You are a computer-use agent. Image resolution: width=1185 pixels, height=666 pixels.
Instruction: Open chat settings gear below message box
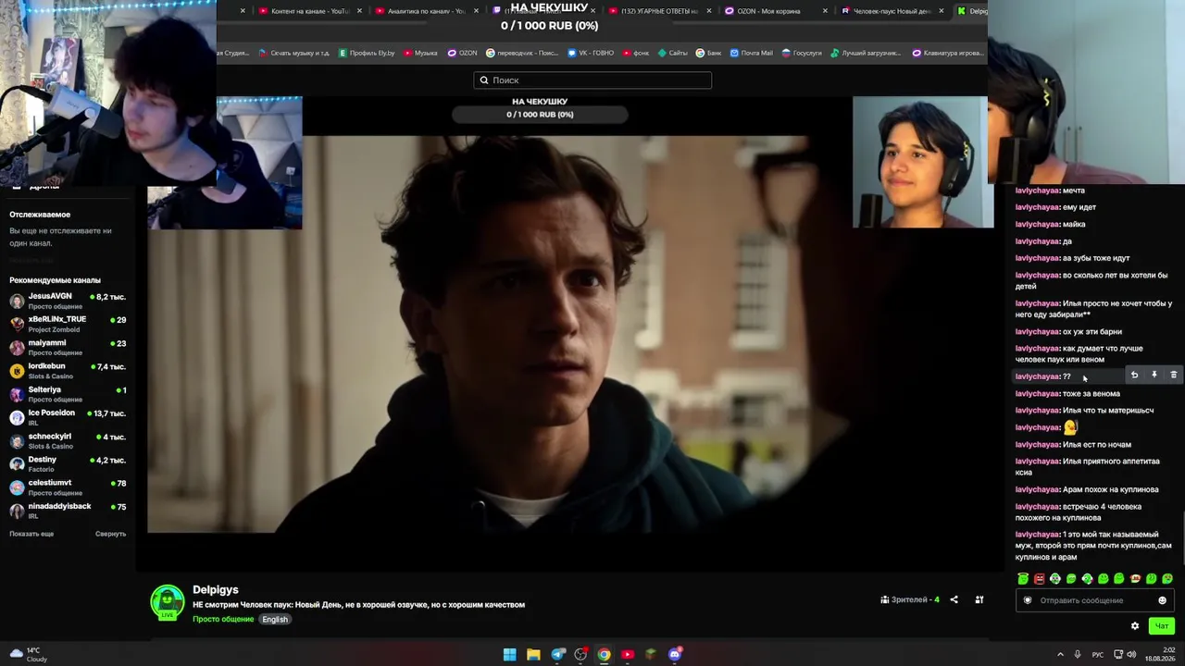(1135, 626)
